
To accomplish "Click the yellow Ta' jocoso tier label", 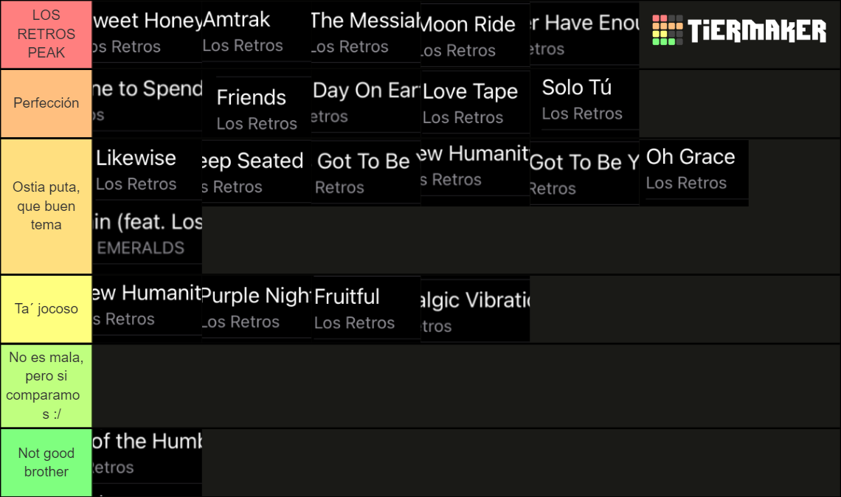I will (x=46, y=310).
